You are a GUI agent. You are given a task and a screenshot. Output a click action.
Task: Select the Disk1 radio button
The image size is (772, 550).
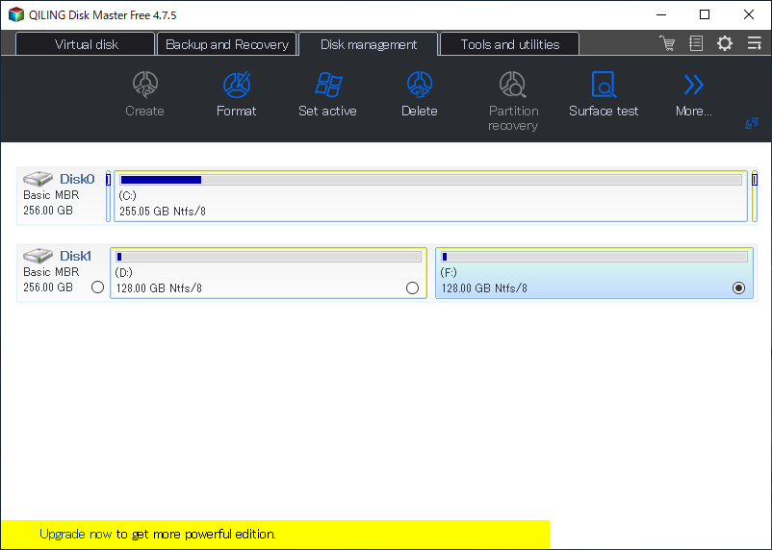(97, 287)
